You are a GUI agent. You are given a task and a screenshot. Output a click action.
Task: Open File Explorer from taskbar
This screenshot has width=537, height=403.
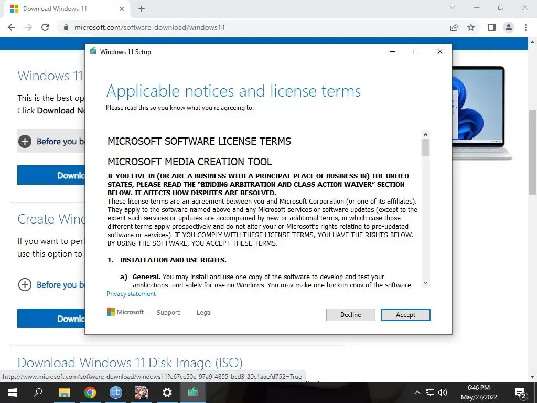point(64,393)
